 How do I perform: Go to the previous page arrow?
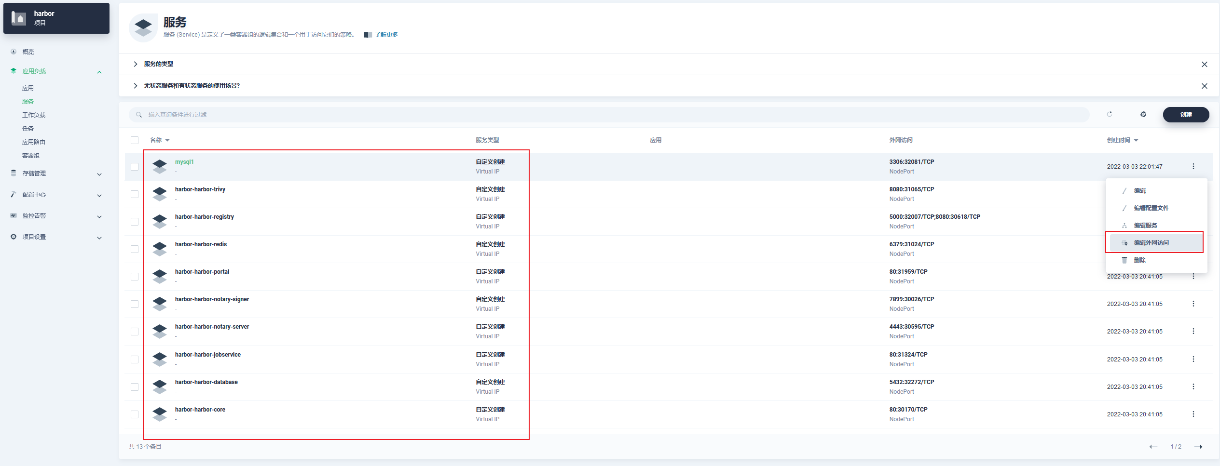click(x=1153, y=447)
